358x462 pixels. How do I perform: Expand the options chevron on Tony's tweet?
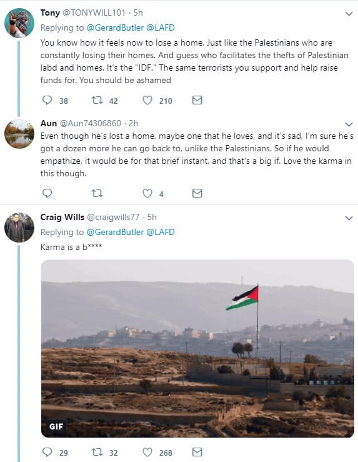(349, 14)
